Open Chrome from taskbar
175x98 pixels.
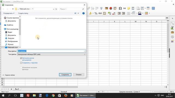53,96
